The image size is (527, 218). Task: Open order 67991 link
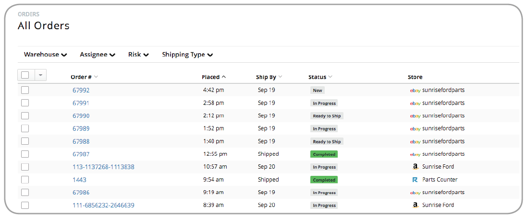81,103
